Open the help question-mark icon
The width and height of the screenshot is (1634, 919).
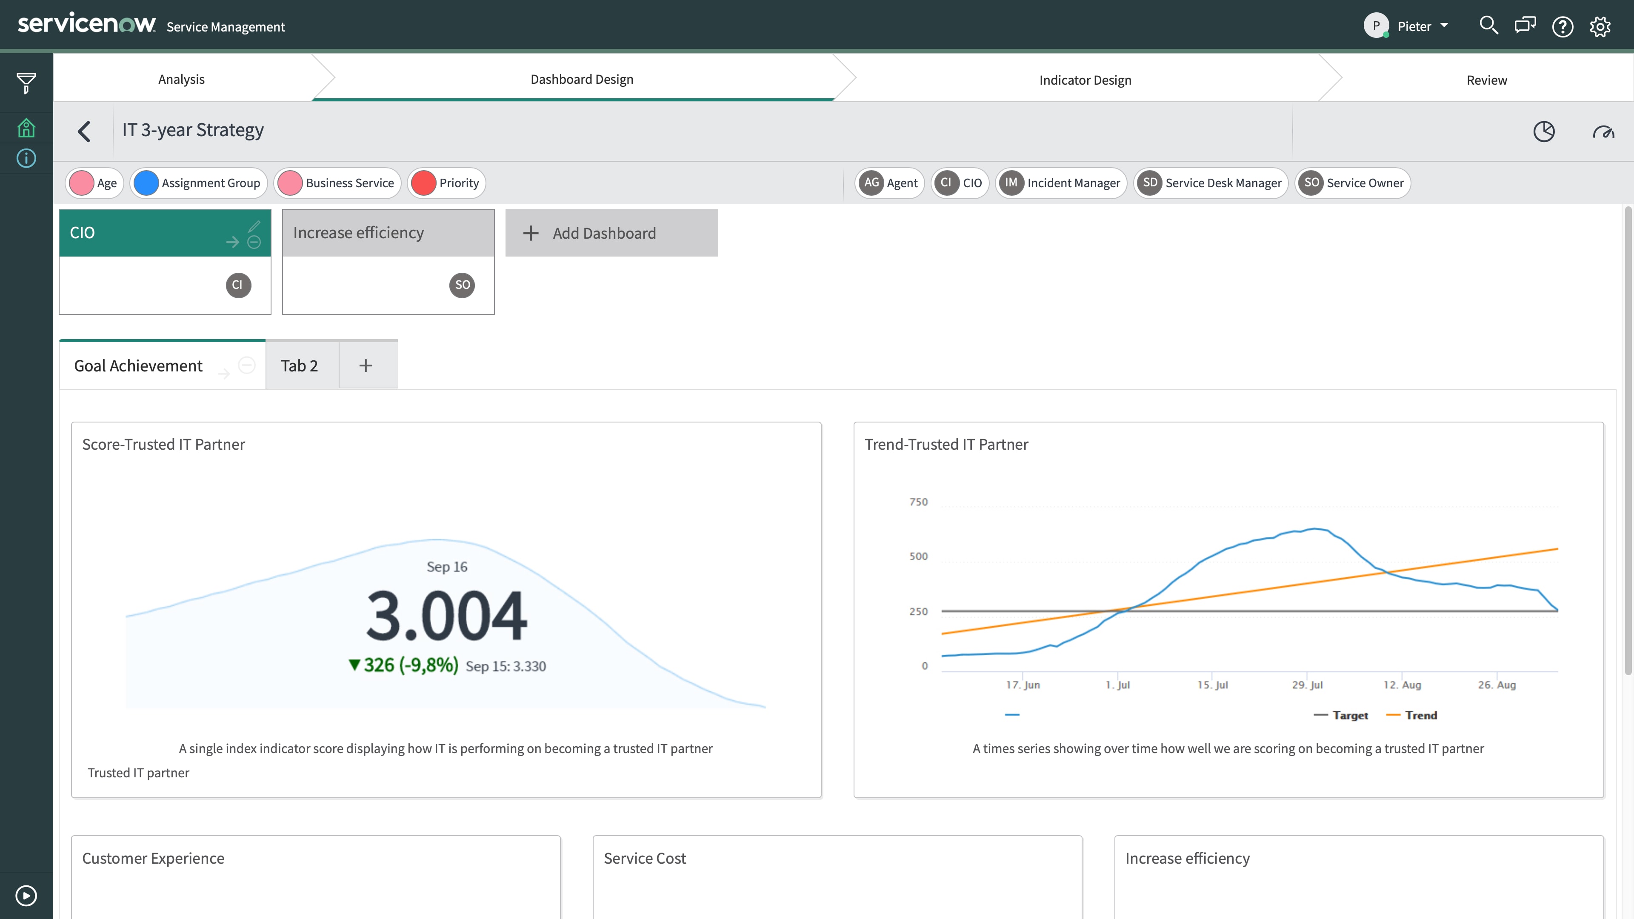[1563, 26]
